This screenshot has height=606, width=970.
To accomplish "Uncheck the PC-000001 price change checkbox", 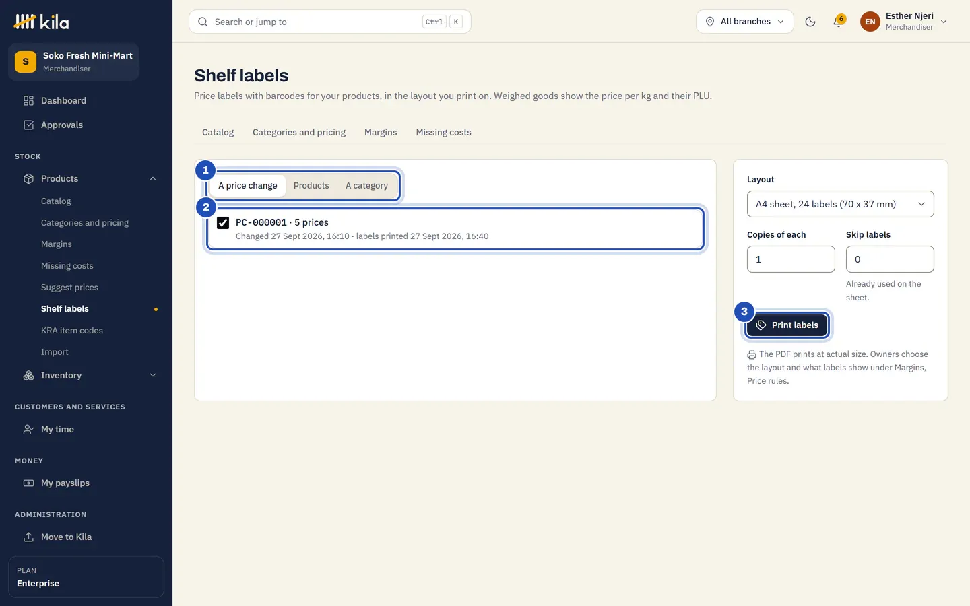I will (223, 223).
